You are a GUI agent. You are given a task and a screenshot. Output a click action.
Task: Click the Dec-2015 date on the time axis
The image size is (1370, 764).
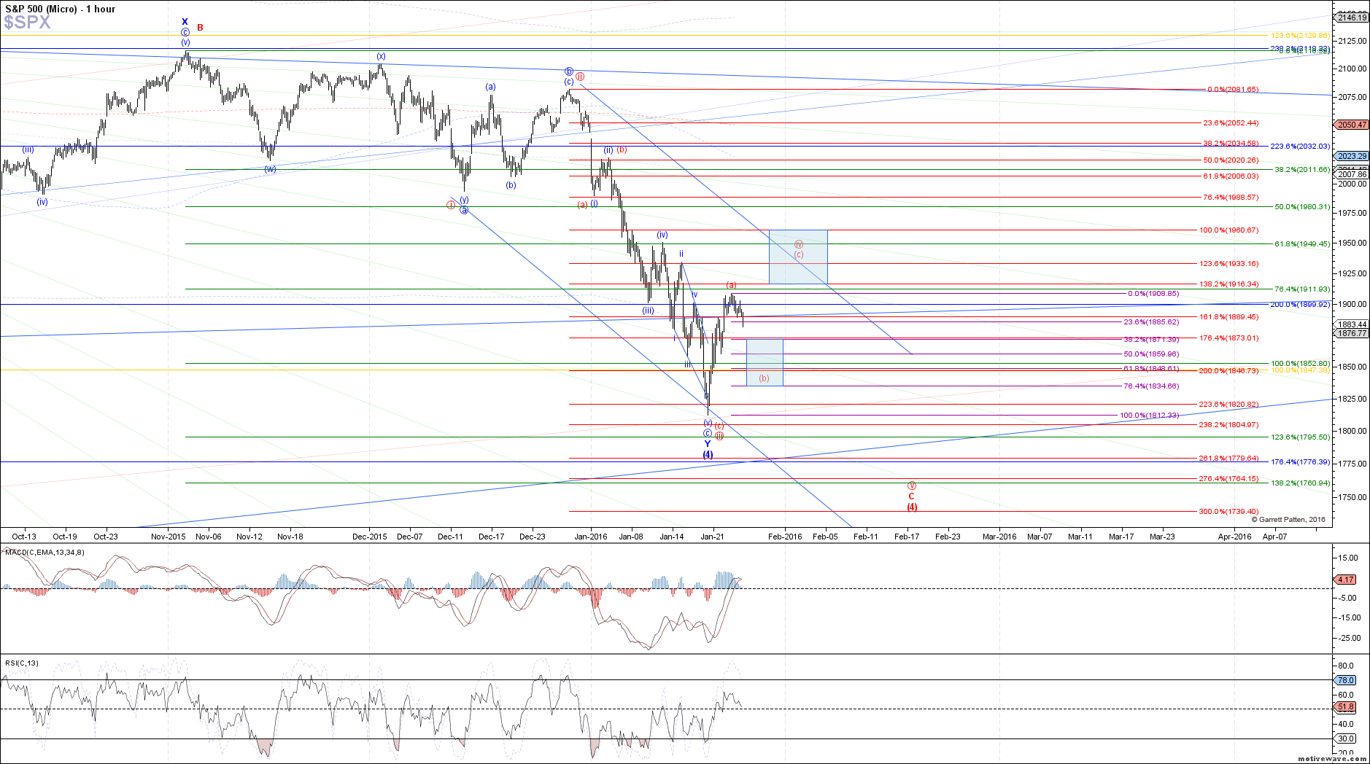[x=370, y=537]
